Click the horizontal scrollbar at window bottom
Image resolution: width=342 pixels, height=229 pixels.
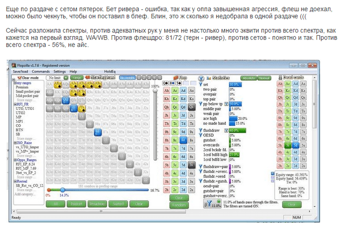coord(101,211)
